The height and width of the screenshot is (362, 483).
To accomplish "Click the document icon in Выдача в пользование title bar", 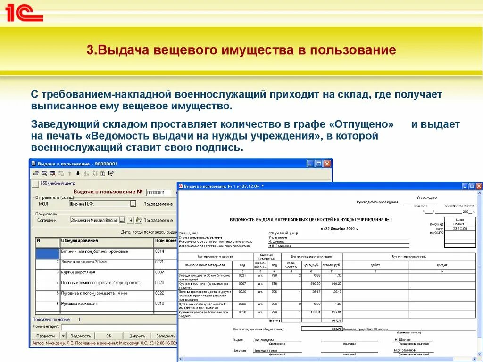I will click(x=34, y=164).
